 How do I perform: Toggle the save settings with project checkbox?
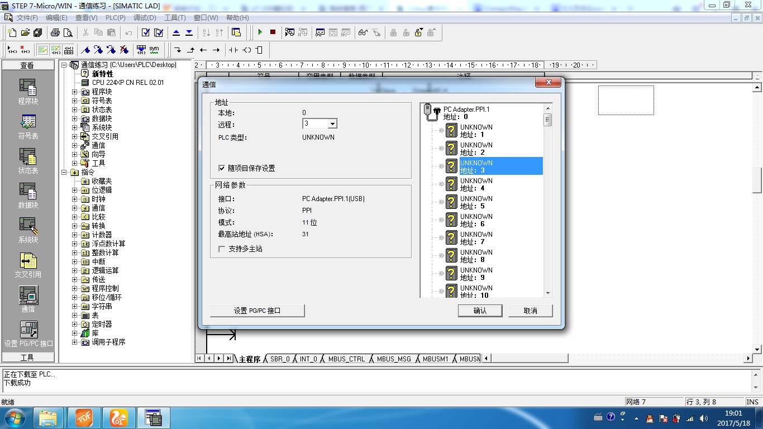222,168
